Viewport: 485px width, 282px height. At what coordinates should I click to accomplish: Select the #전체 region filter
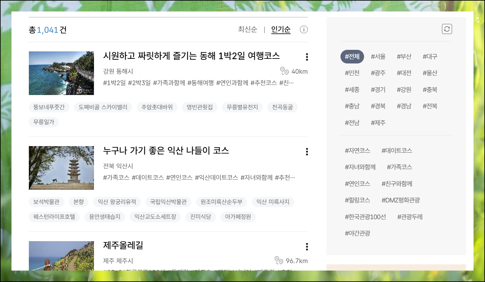(352, 57)
